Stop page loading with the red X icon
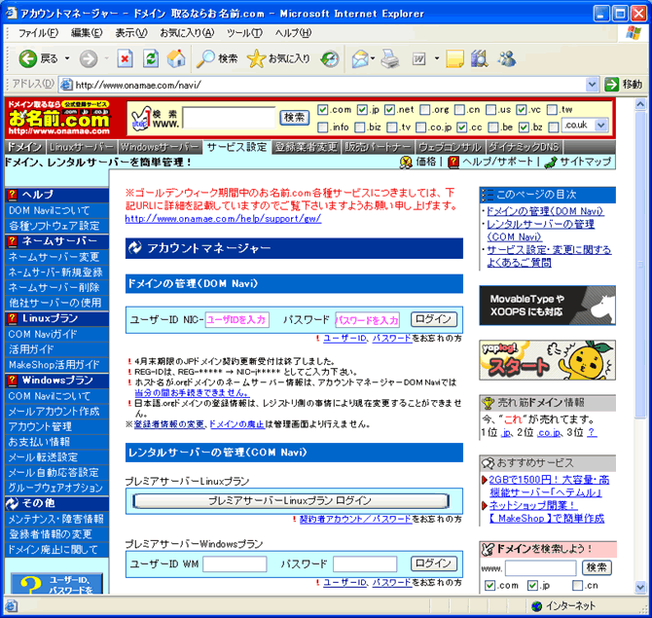The width and height of the screenshot is (652, 618). pos(125,58)
